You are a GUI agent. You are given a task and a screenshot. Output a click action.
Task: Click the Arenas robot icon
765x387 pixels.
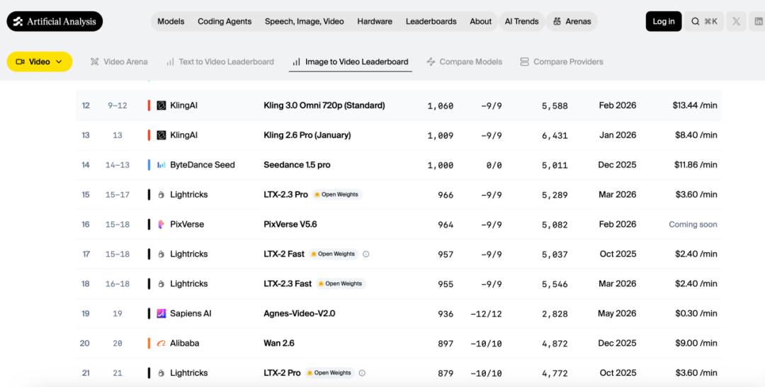pyautogui.click(x=557, y=21)
